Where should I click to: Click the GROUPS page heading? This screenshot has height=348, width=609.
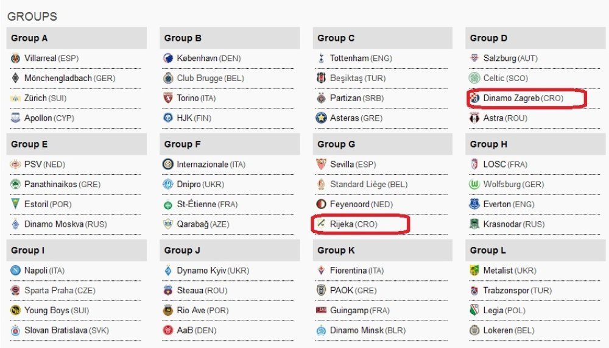[x=32, y=16]
